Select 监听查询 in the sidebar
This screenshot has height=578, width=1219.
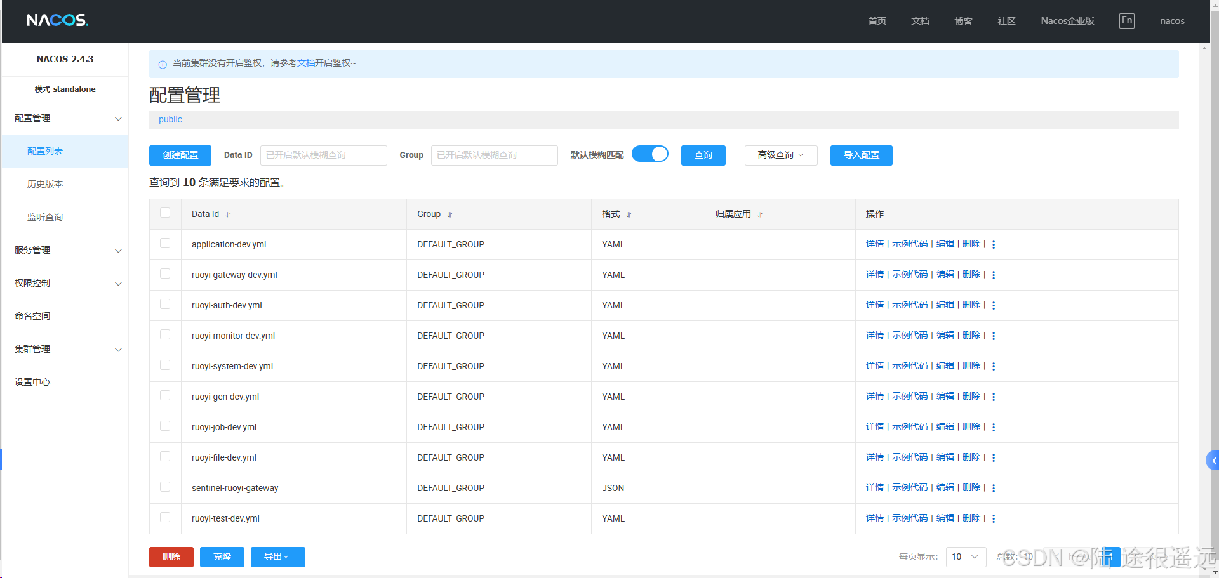point(65,218)
